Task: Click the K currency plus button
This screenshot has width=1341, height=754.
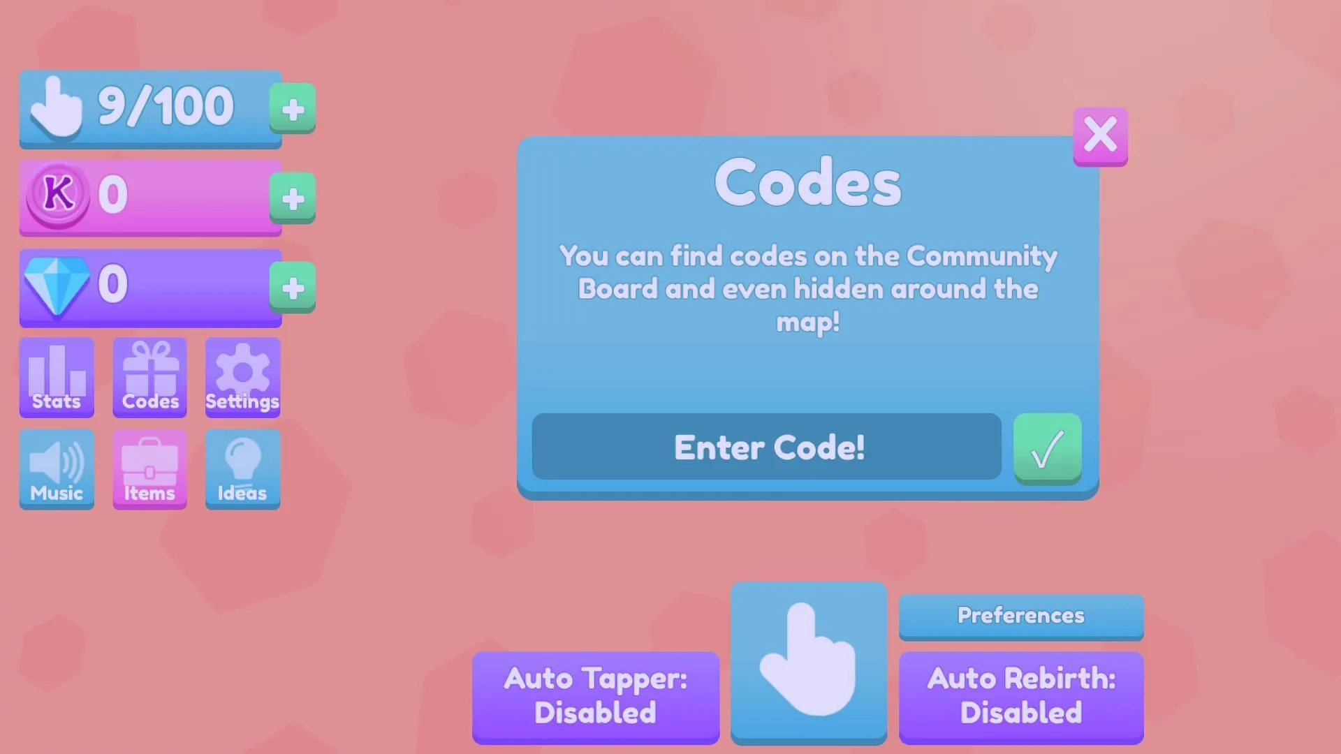Action: 293,194
